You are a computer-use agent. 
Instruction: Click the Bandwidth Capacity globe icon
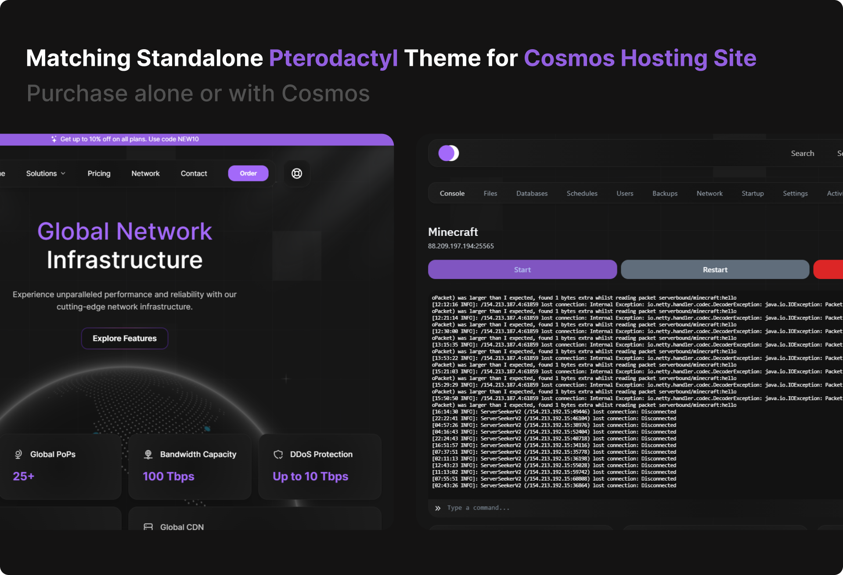point(148,454)
